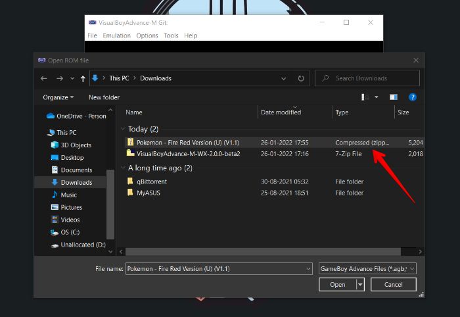Select the Music folder in sidebar
This screenshot has width=460, height=317.
coord(68,195)
